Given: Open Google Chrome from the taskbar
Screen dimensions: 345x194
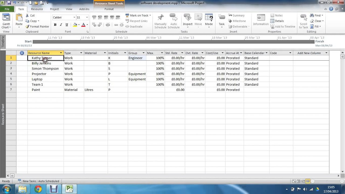Looking at the screenshot, I should (38, 189).
